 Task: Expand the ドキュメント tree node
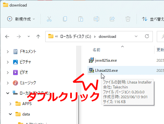tap(8, 52)
